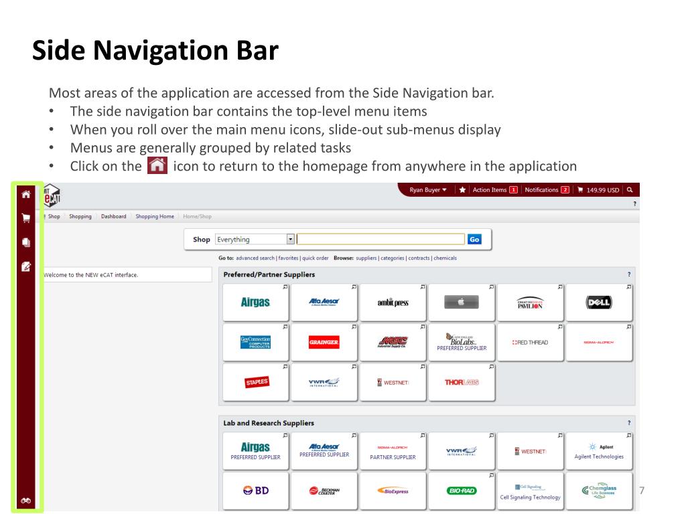This screenshot has width=686, height=514.
Task: Open the ambit press supplier tile
Action: tap(393, 303)
